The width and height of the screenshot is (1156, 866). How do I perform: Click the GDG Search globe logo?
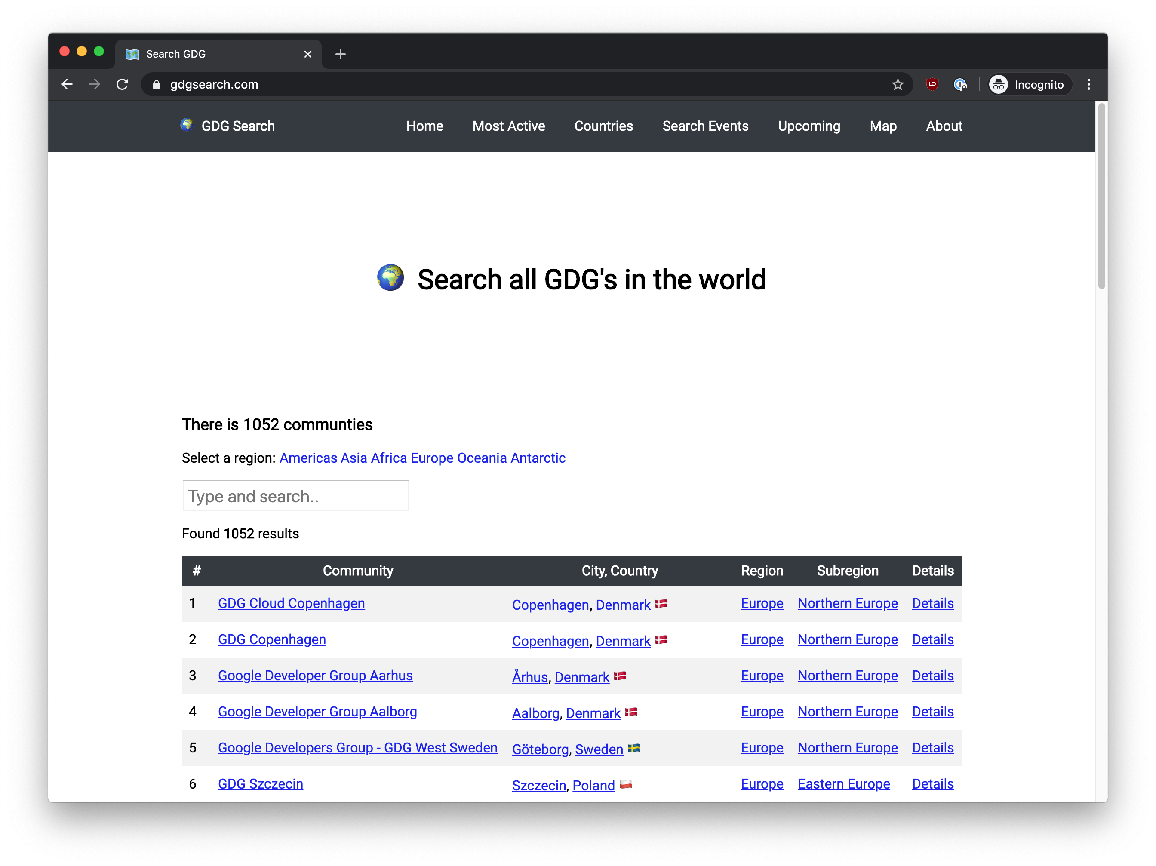188,126
